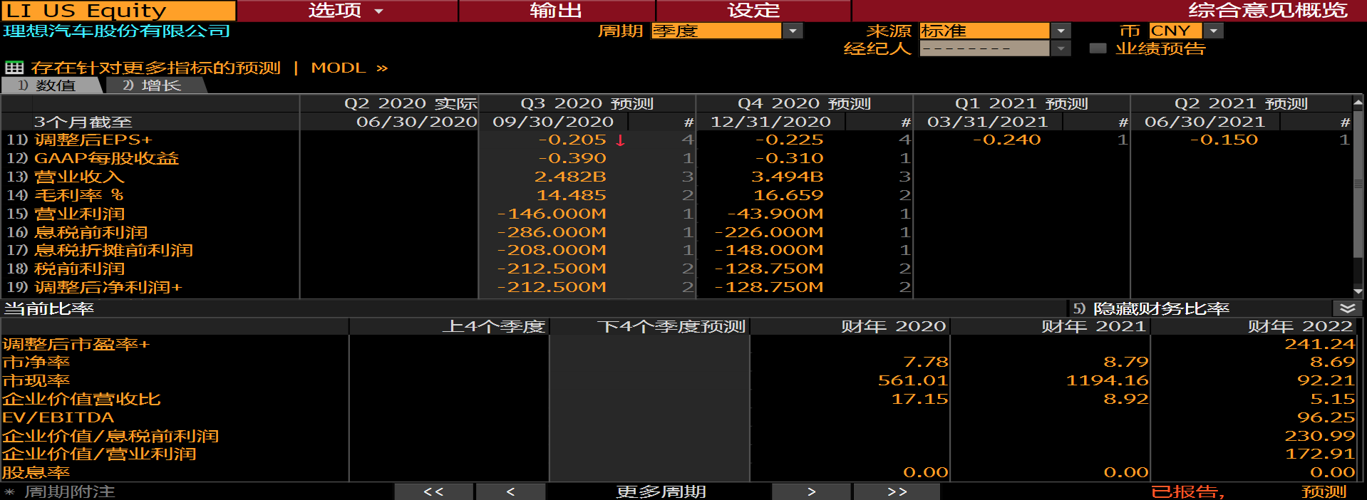Viewport: 1367px width, 500px height.
Task: Switch to the 增长 tab
Action: pyautogui.click(x=156, y=85)
